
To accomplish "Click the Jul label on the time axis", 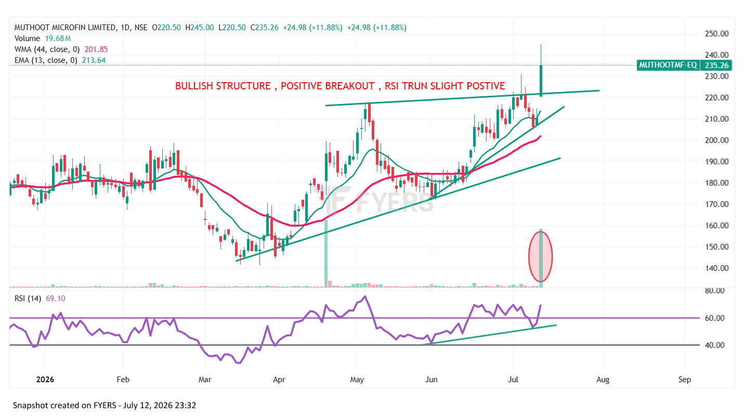I will tap(513, 380).
